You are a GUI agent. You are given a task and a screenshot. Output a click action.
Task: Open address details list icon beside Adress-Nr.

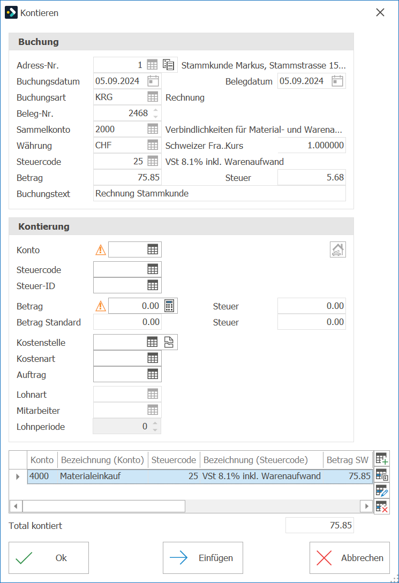pyautogui.click(x=169, y=65)
